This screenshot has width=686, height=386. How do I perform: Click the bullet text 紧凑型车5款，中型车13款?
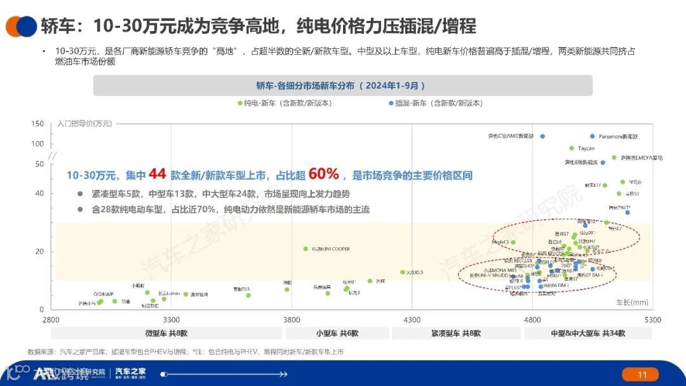220,194
